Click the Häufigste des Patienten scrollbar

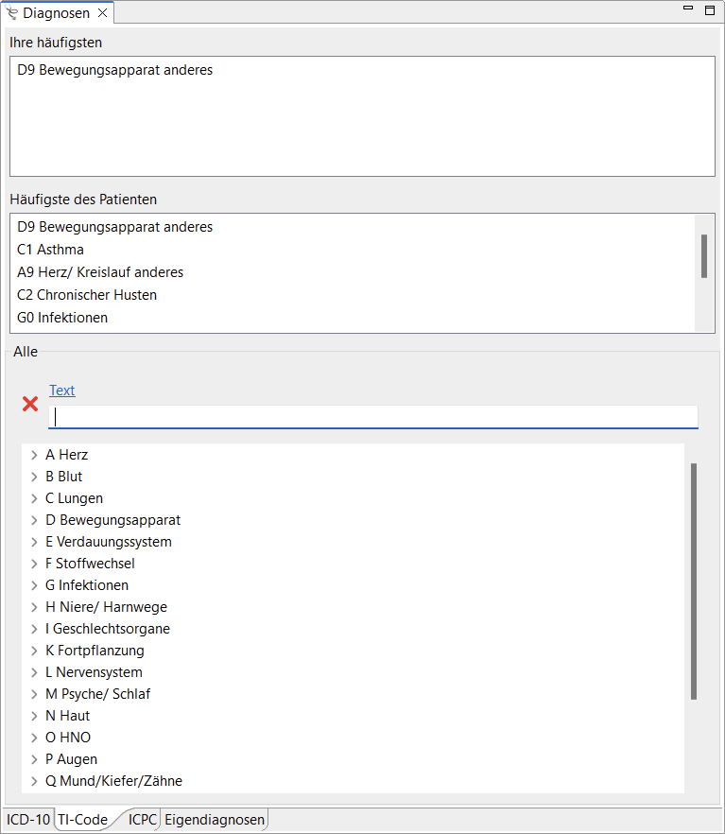(704, 256)
